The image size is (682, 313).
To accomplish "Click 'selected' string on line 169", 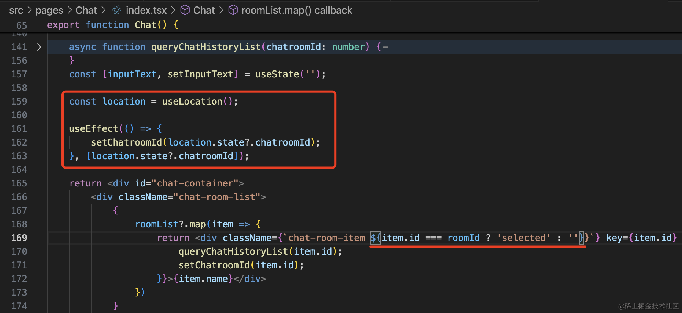I will (x=523, y=238).
